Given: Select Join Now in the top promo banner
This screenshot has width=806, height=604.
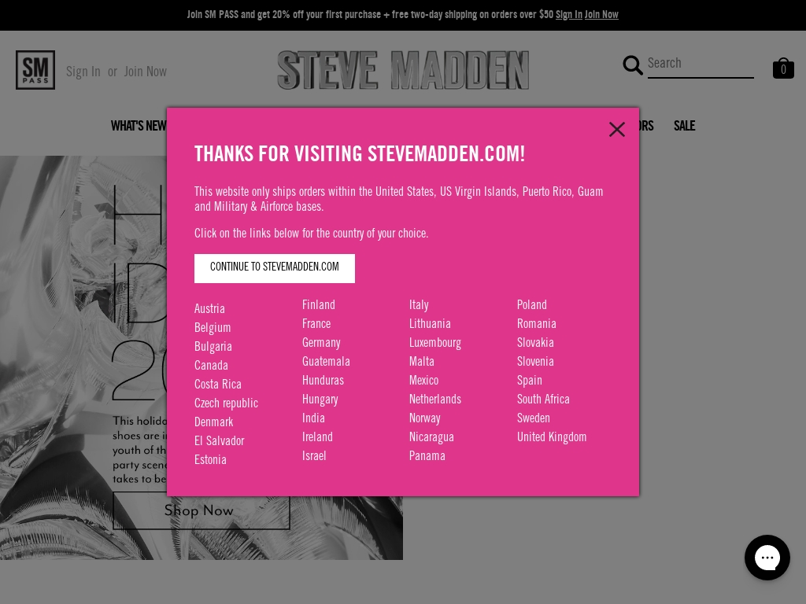Looking at the screenshot, I should (x=601, y=15).
